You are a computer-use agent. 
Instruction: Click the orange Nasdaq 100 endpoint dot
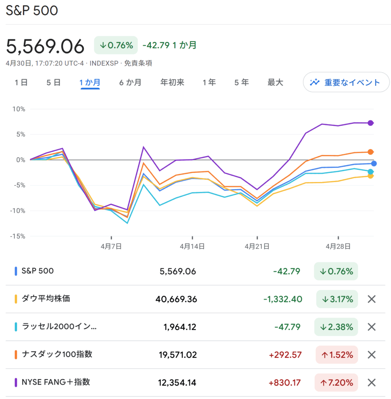371,152
